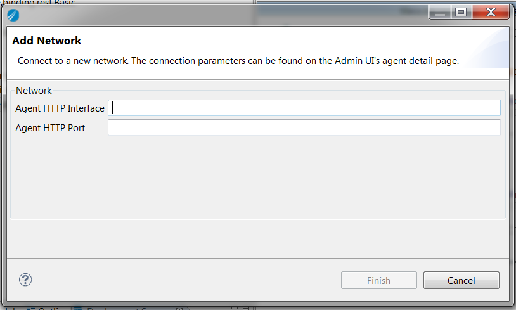Click into the Agent HTTP Port field
This screenshot has width=516, height=310.
pos(304,128)
